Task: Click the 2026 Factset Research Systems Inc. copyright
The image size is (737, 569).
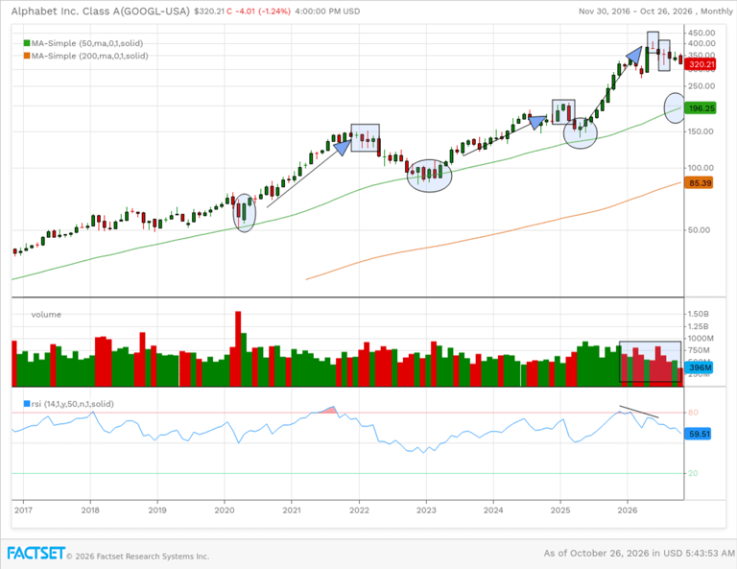Action: (138, 557)
